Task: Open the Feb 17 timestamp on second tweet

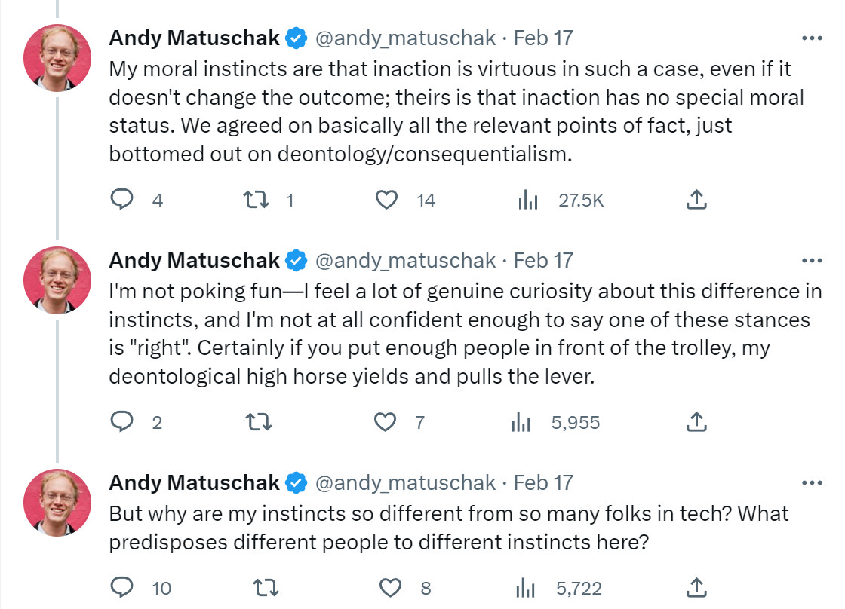Action: (x=543, y=260)
